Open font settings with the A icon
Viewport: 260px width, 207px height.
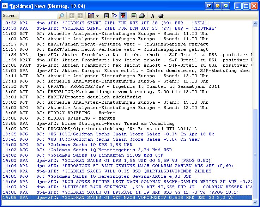(153, 16)
